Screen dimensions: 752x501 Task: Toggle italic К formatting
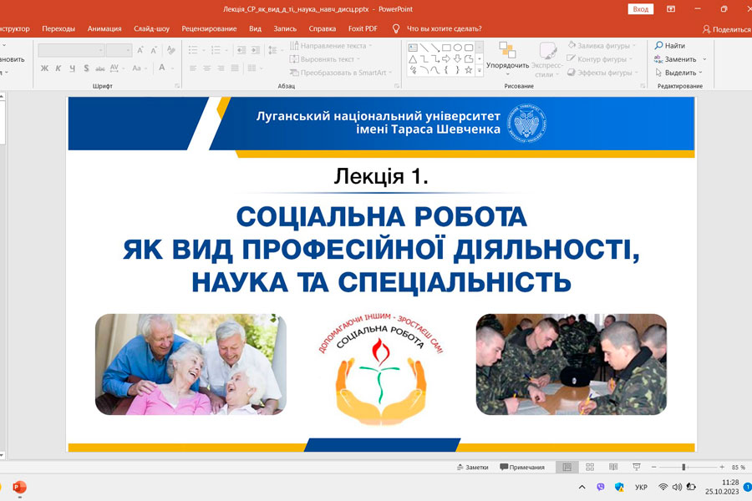(x=58, y=68)
